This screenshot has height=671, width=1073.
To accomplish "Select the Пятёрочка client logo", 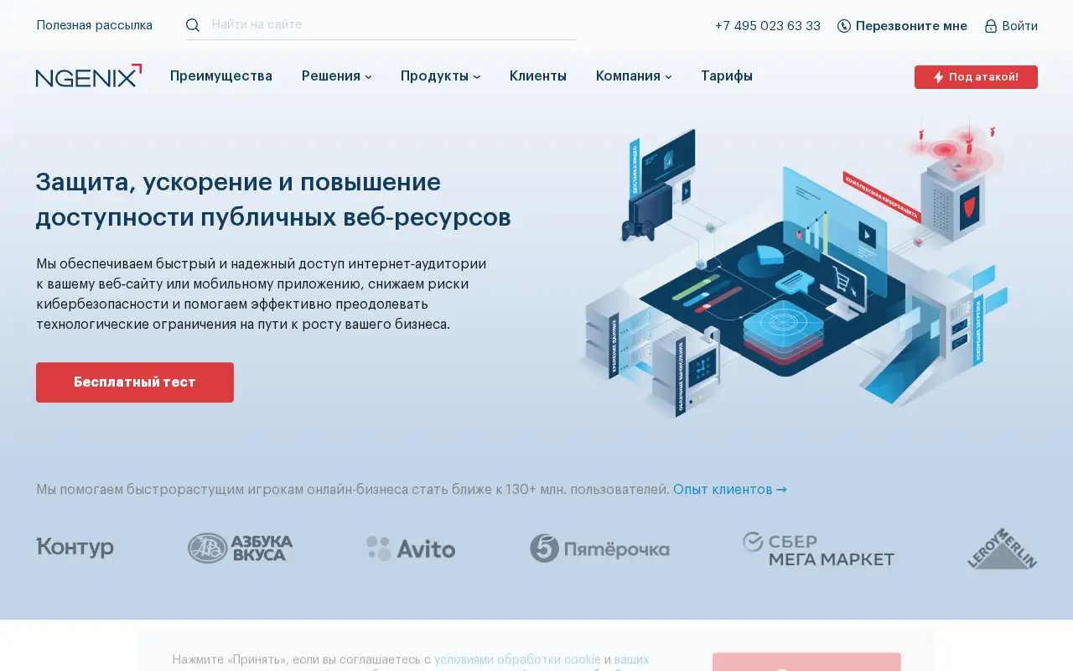I will tap(599, 549).
